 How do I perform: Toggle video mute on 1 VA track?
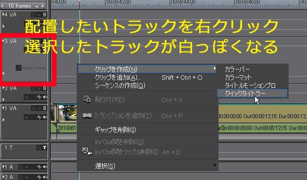pyautogui.click(x=44, y=108)
